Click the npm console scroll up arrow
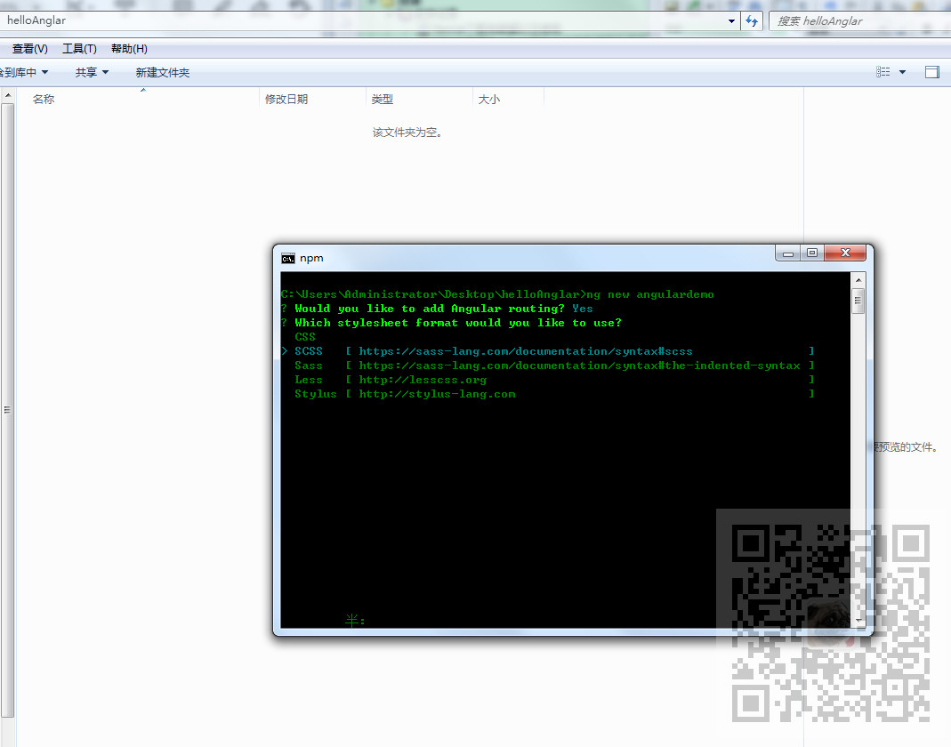Image resolution: width=951 pixels, height=747 pixels. click(x=858, y=280)
